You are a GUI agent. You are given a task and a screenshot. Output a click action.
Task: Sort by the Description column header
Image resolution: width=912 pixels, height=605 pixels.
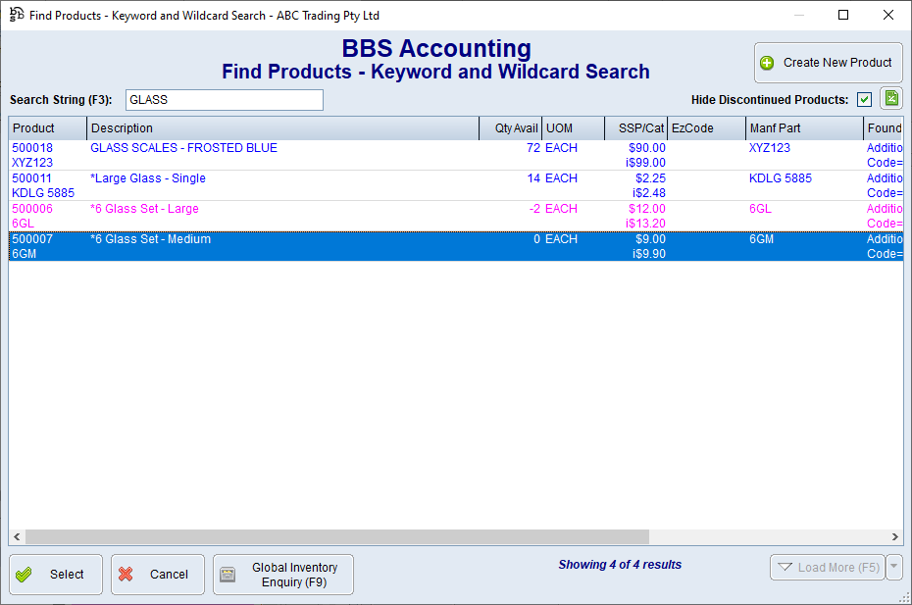[282, 128]
